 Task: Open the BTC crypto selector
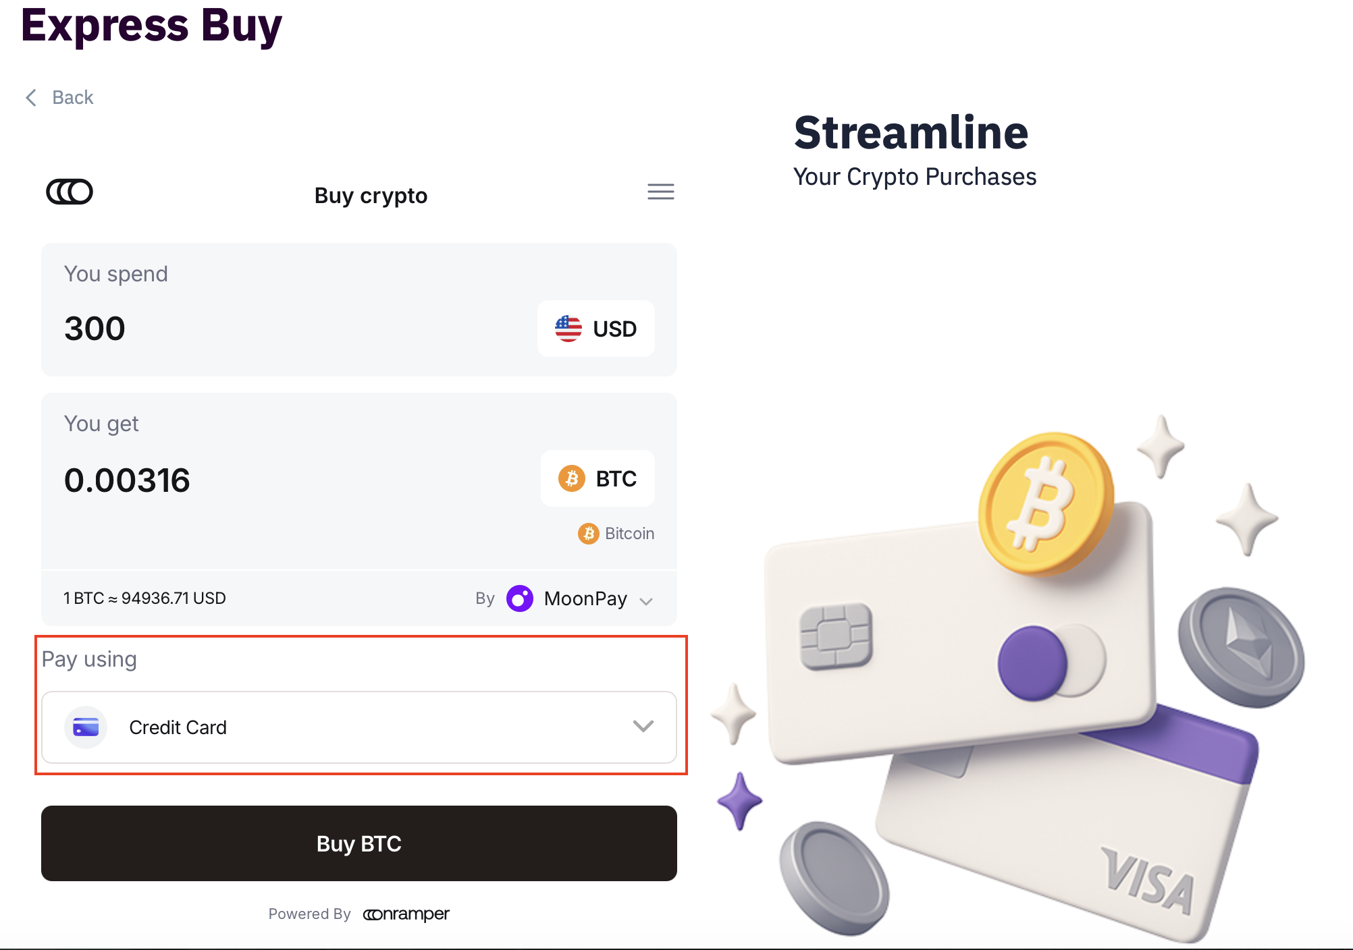598,478
